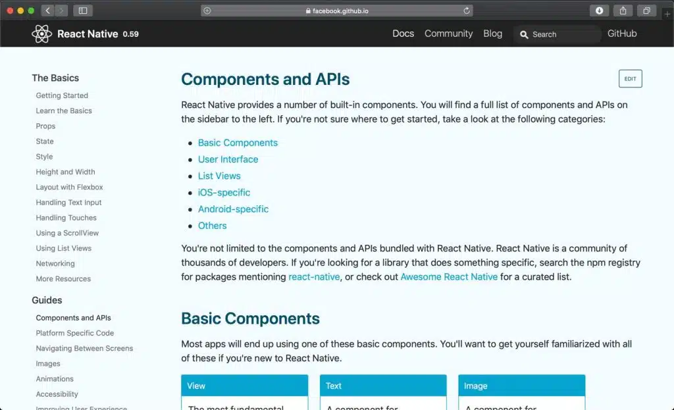Screen dimensions: 674x410
Task: Click the Search input field
Action: pyautogui.click(x=563, y=35)
